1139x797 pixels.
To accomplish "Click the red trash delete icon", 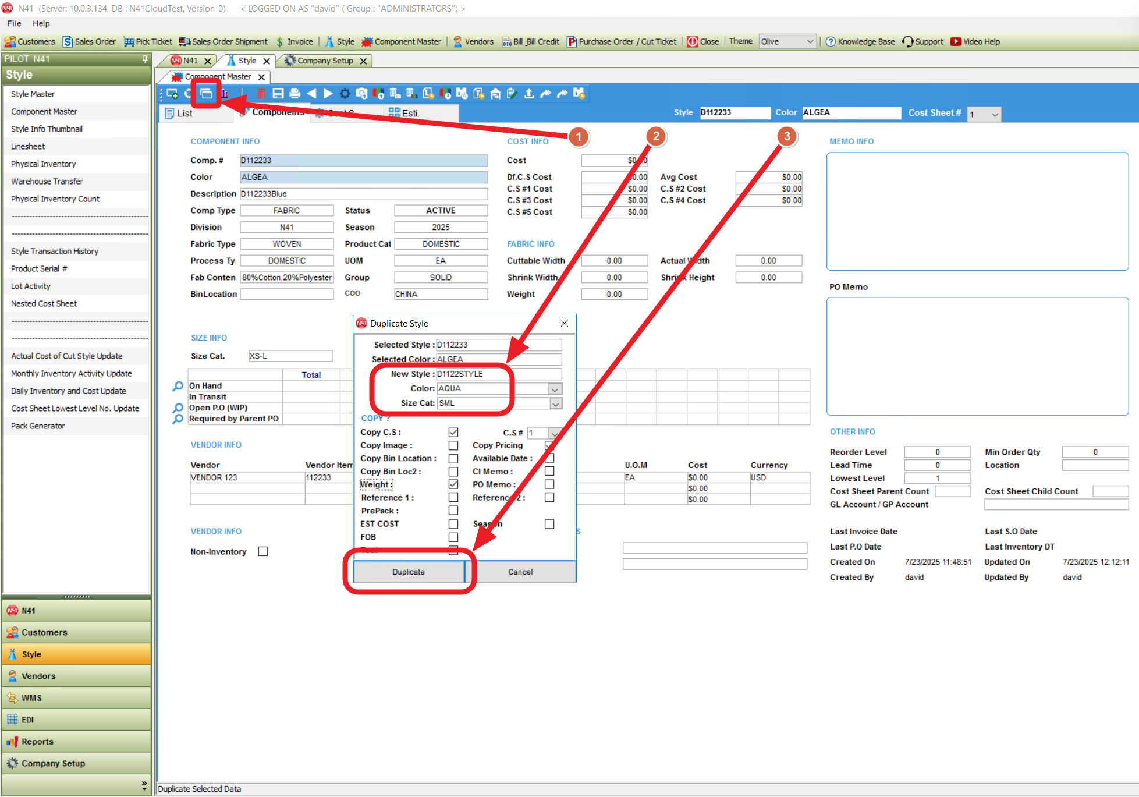I will tap(261, 93).
